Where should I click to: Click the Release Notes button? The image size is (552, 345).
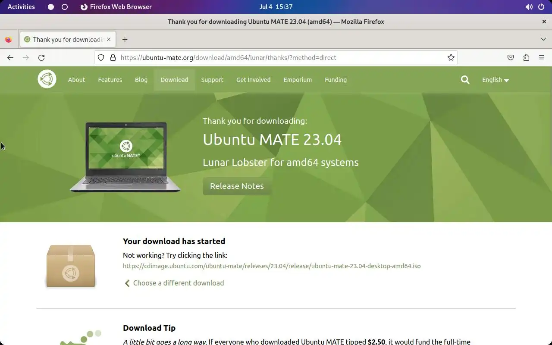[x=237, y=186]
